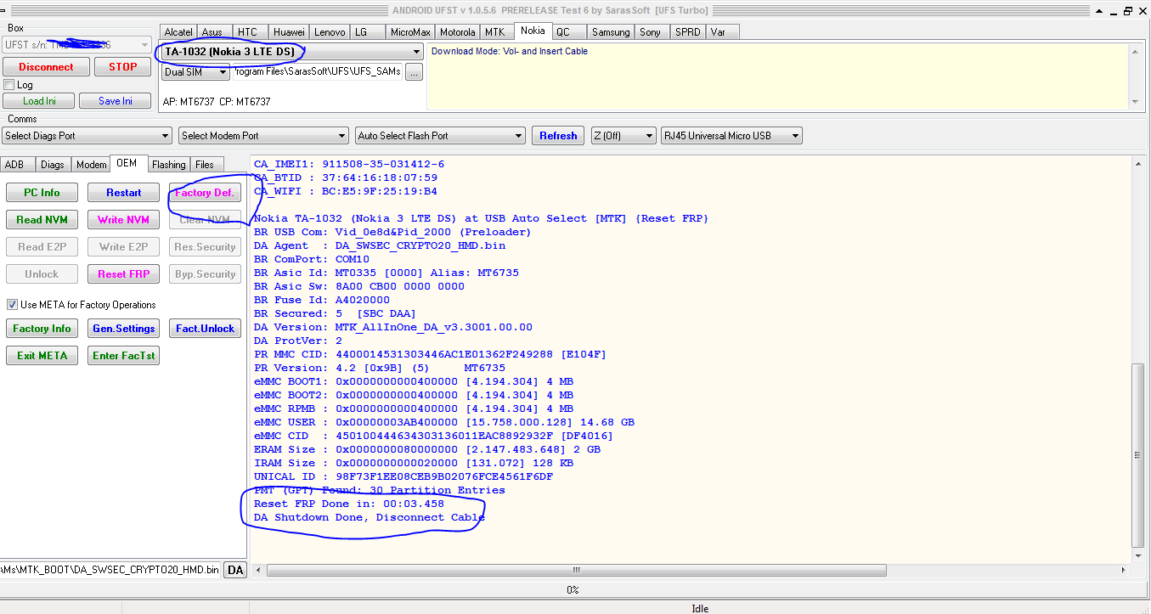The image size is (1151, 614).
Task: Click the Idle status bar entry
Action: pos(700,608)
